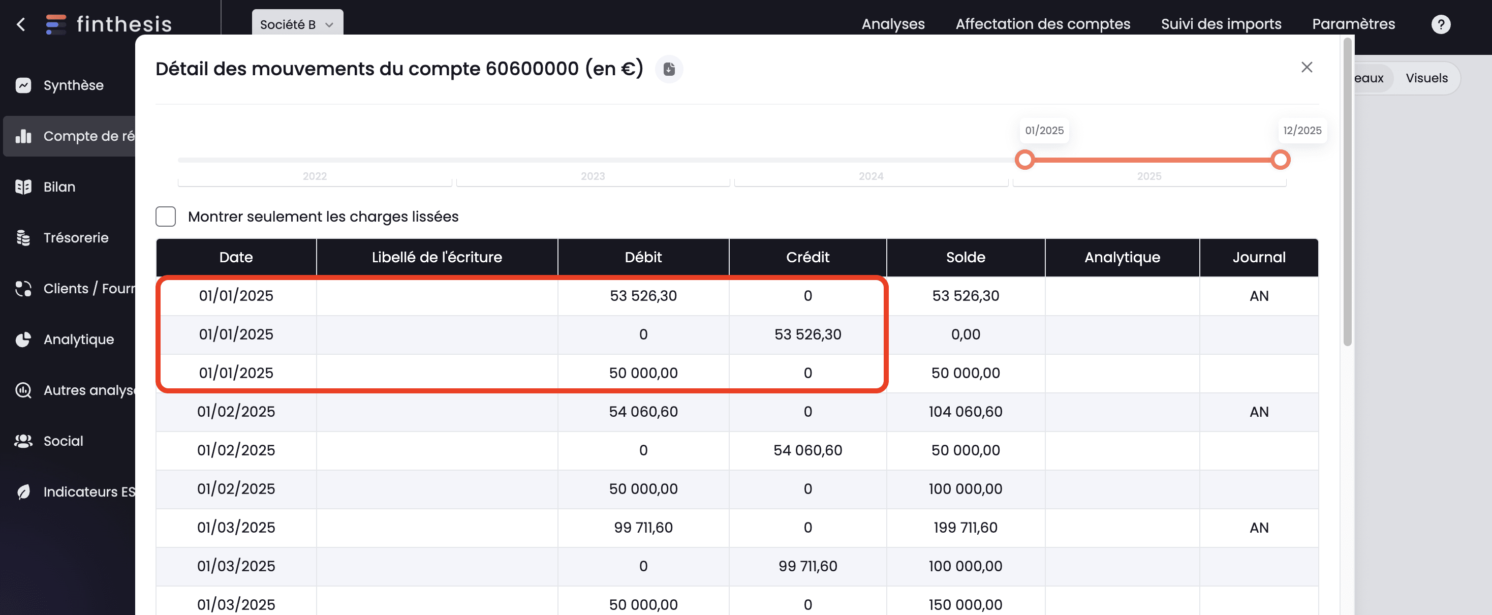Open Bilan via its book icon

23,187
